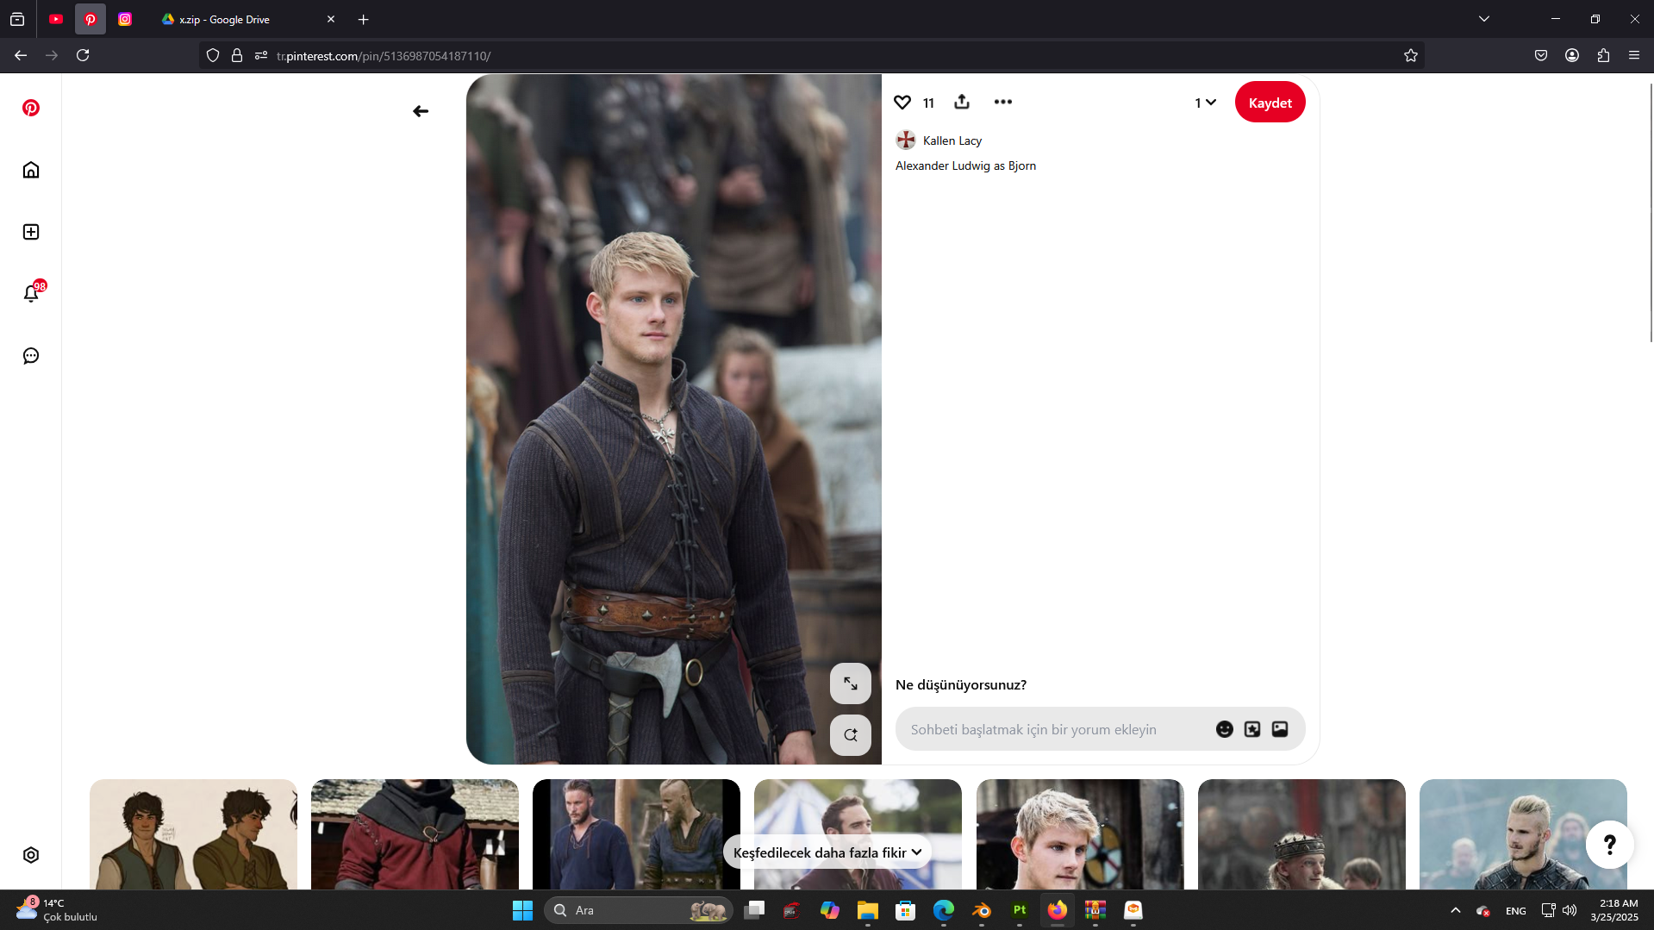Click the site security padlock icon
Image resolution: width=1654 pixels, height=930 pixels.
pos(237,55)
